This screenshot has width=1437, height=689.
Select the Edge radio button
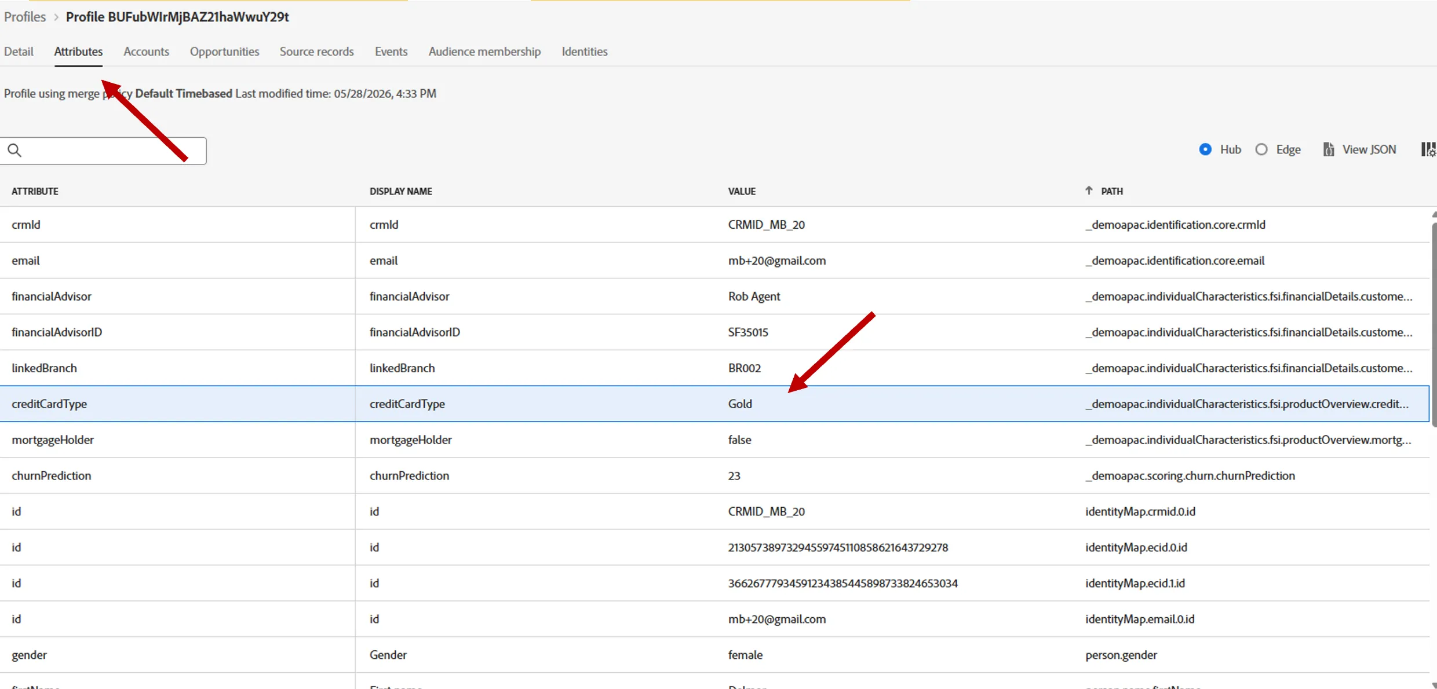click(x=1261, y=149)
